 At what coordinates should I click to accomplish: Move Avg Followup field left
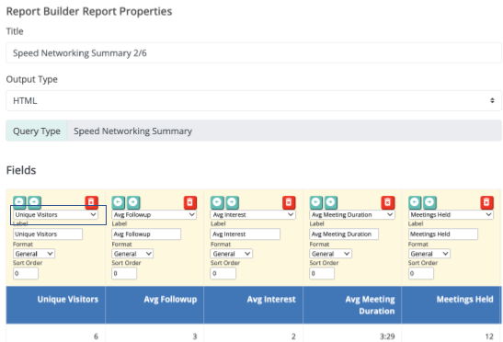click(118, 202)
